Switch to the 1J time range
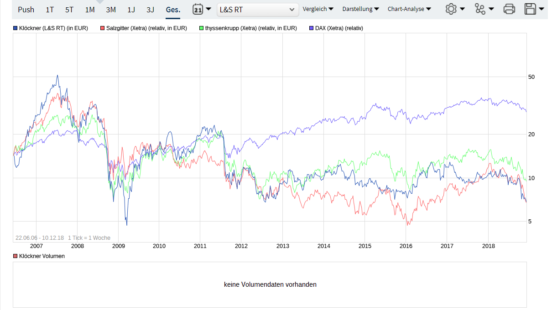Screen dimensions: 552x310 (x=131, y=10)
